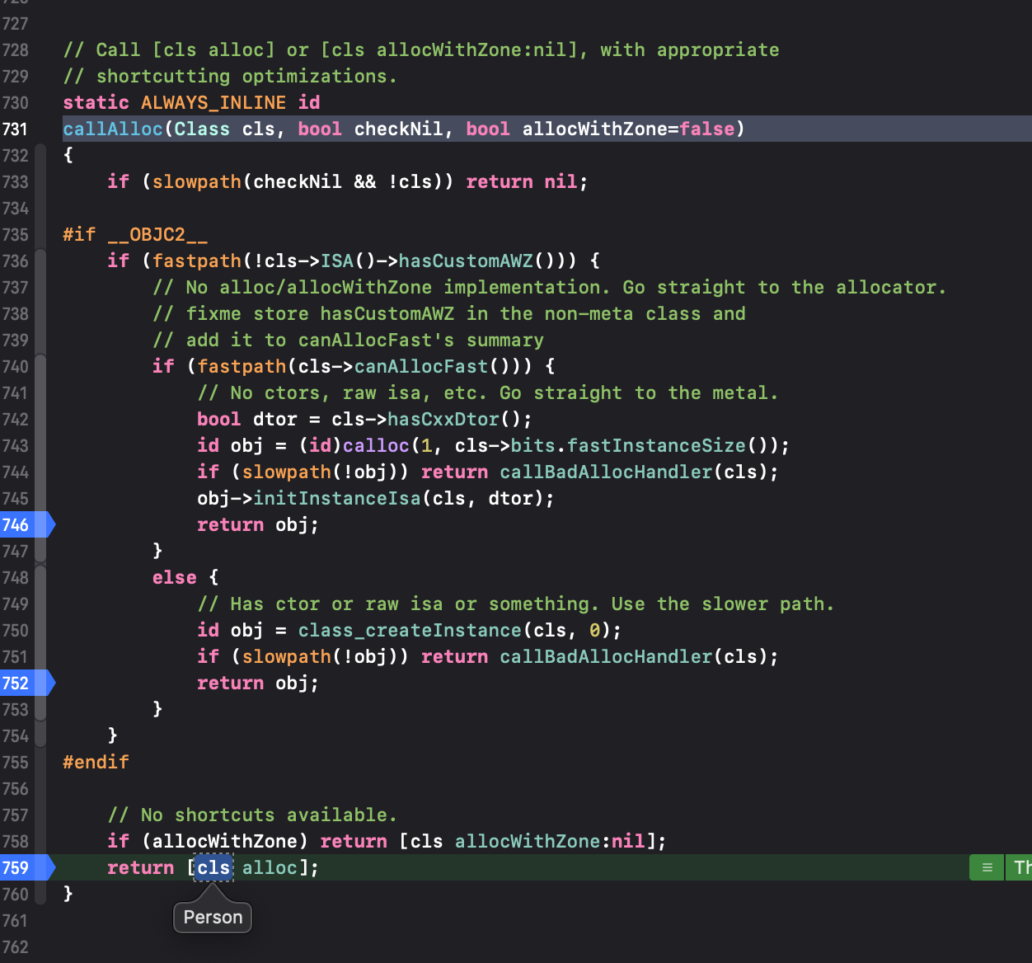Click the __OBJC2__ macro

[x=157, y=234]
